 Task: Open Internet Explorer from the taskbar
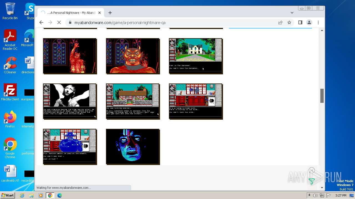[x=22, y=195]
